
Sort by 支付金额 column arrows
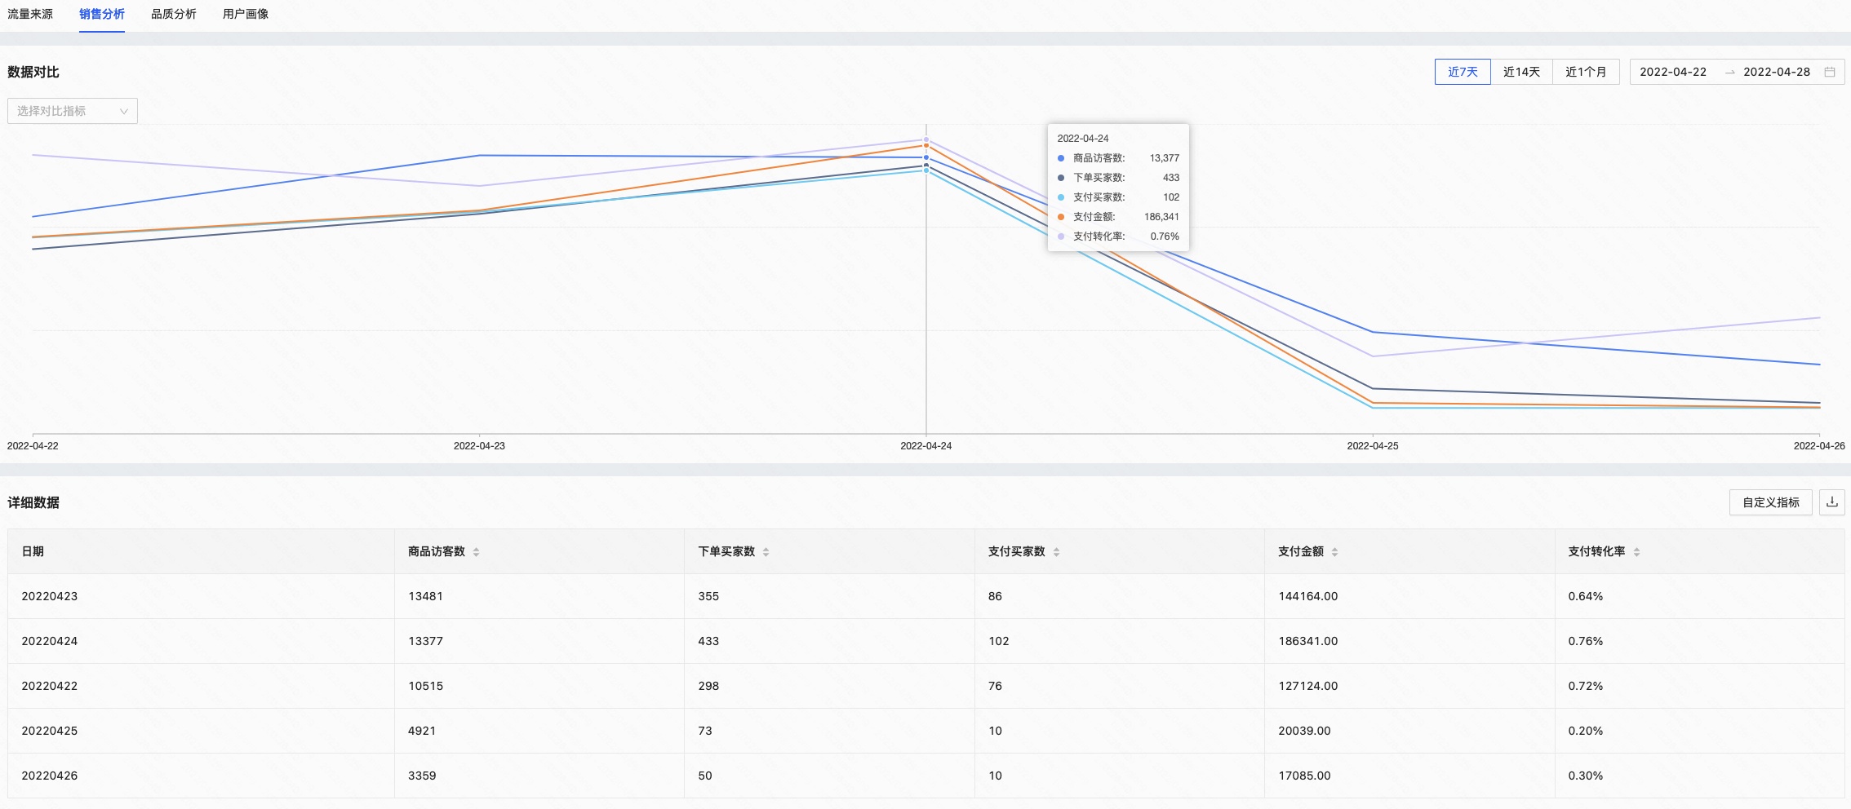(1334, 552)
